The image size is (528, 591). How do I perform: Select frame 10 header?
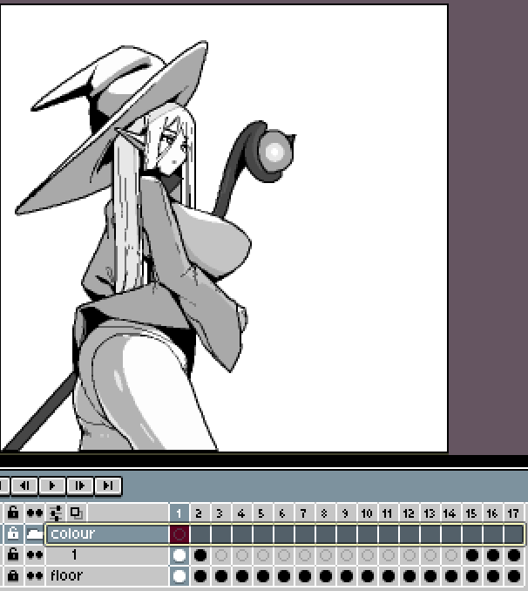[x=368, y=513]
